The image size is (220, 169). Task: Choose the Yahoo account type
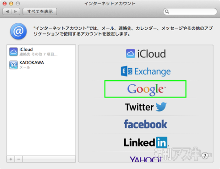click(x=146, y=159)
